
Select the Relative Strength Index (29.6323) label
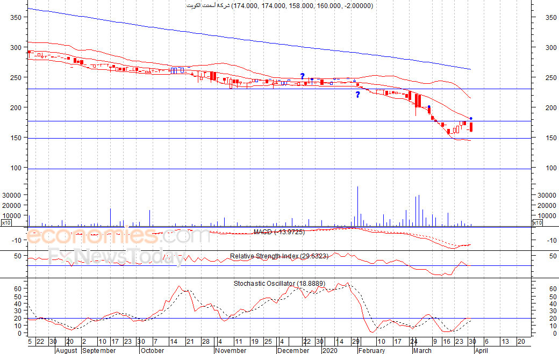(279, 256)
